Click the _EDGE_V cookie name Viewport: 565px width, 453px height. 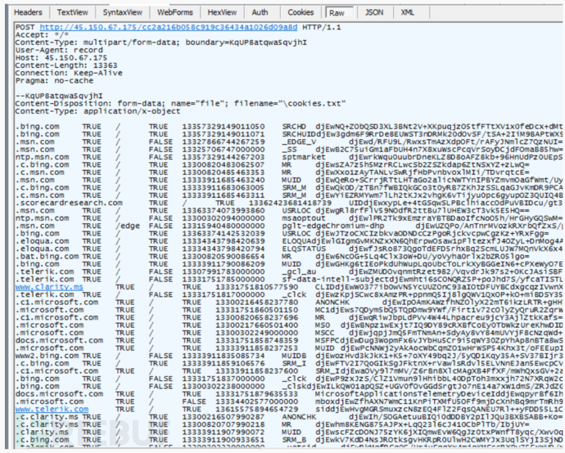299,141
